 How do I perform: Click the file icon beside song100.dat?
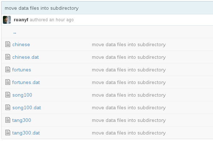click(8, 107)
